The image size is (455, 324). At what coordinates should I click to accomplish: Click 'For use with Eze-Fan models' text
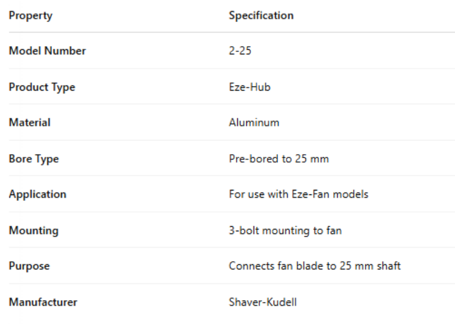click(299, 194)
